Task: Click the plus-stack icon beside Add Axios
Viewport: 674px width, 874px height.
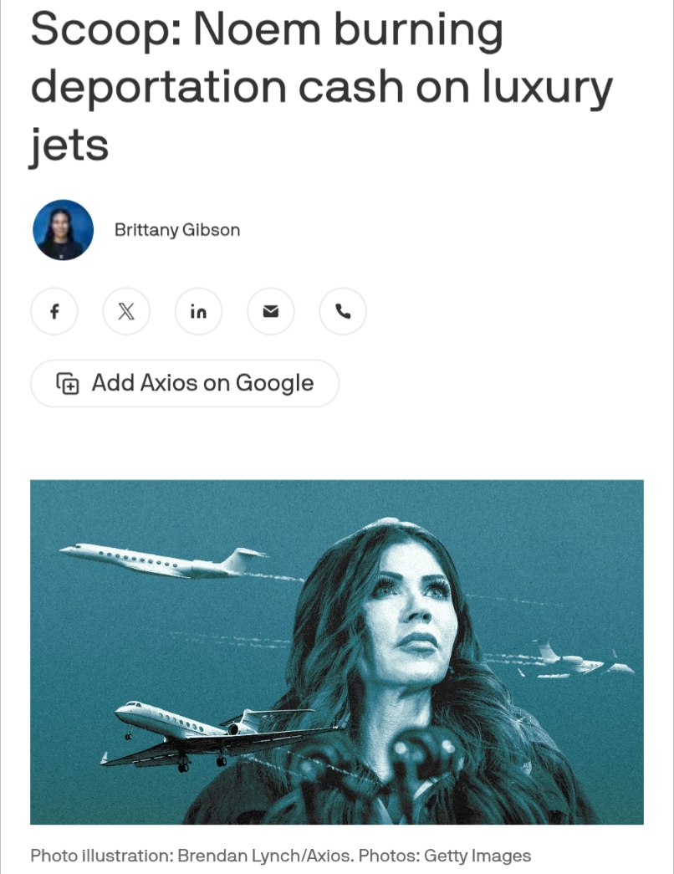Action: click(x=68, y=384)
